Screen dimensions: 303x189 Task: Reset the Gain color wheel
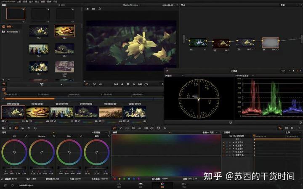pyautogui.click(x=81, y=136)
